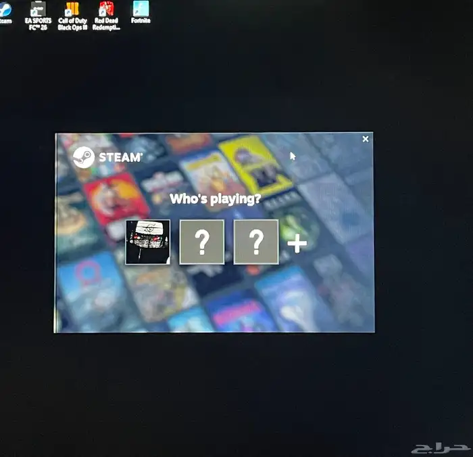
Task: Close the Who's playing dialog
Action: click(x=366, y=139)
